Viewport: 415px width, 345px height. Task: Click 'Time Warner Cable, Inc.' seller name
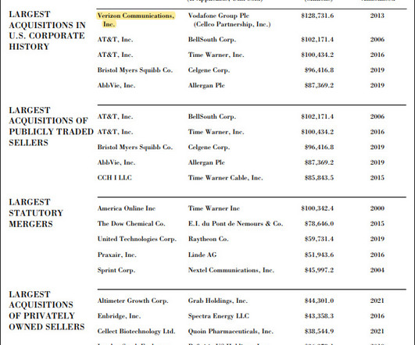226,178
